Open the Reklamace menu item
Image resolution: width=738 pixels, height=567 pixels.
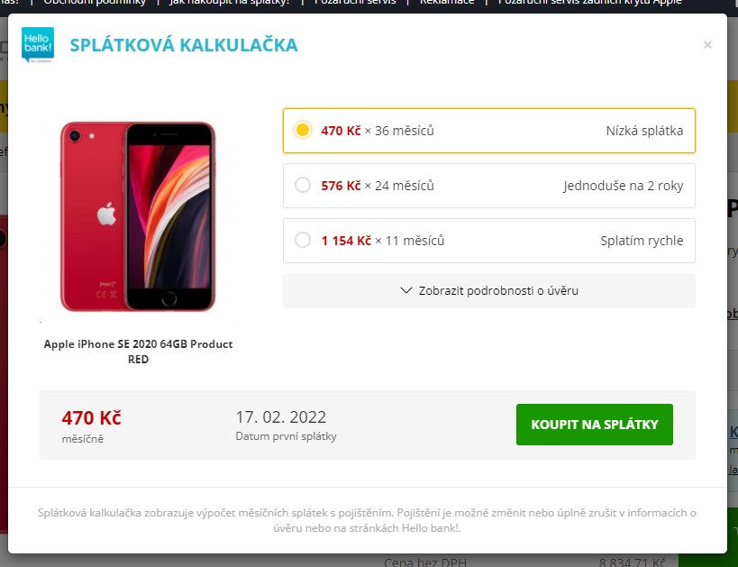click(447, 3)
